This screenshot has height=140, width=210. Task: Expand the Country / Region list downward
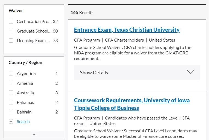[34, 135]
